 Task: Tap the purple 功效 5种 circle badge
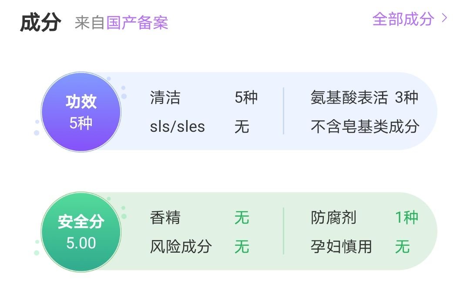click(81, 112)
